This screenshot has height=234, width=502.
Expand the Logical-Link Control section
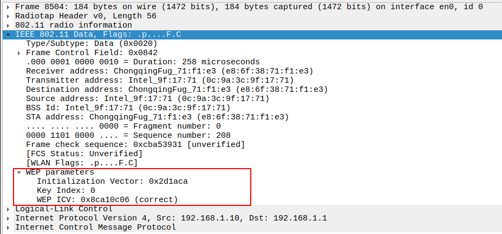click(x=8, y=209)
